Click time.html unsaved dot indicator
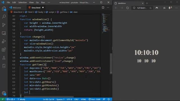Viewport: 180px width, 101px height. [43, 8]
